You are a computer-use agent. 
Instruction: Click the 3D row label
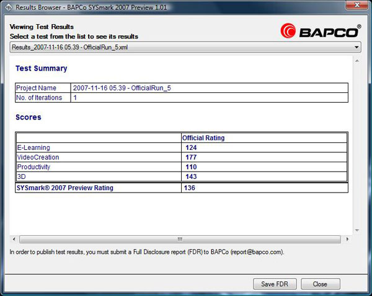pos(21,176)
